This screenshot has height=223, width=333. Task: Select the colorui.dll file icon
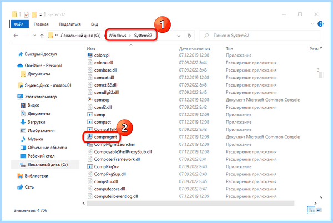[90, 63]
